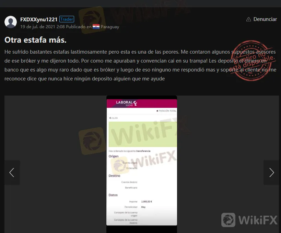Image resolution: width=281 pixels, height=233 pixels.
Task: Select the 'El retiro no está disponible' red stamp
Action: point(252,61)
